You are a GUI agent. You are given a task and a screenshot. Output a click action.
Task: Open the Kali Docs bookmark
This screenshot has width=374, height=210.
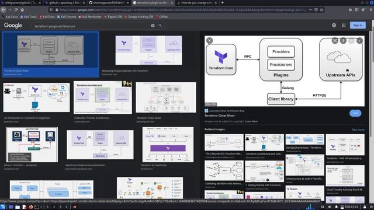coord(47,17)
